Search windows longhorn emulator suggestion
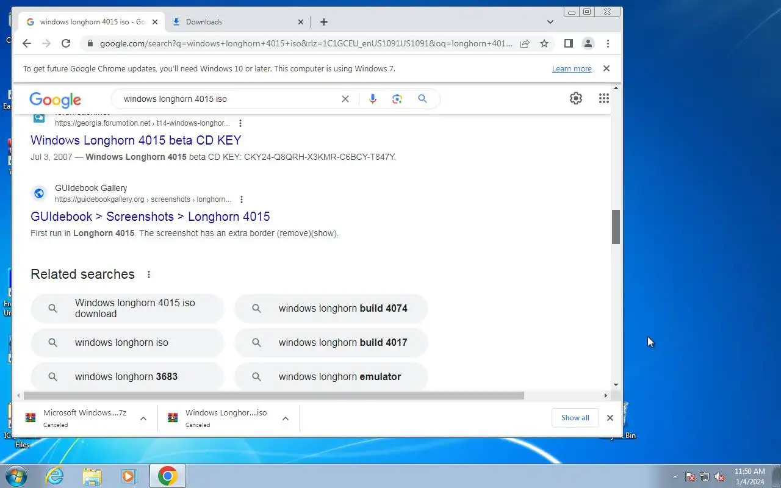The width and height of the screenshot is (781, 488). click(x=331, y=377)
